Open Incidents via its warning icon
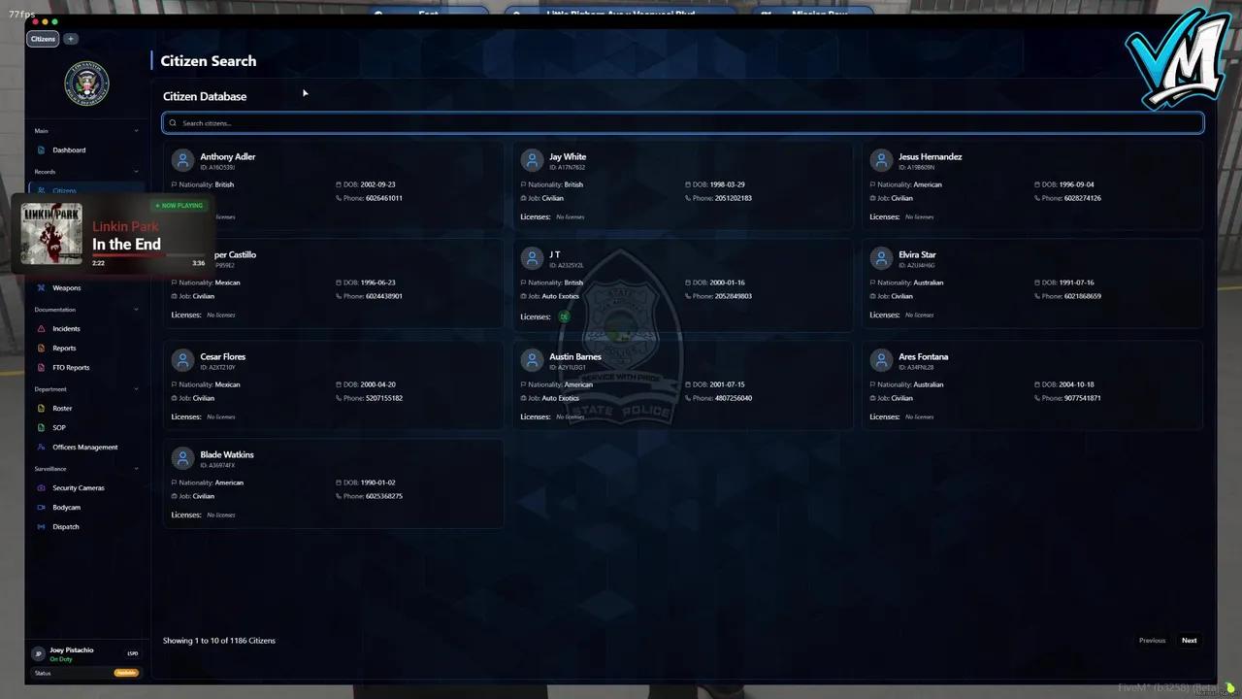The image size is (1242, 699). [41, 329]
